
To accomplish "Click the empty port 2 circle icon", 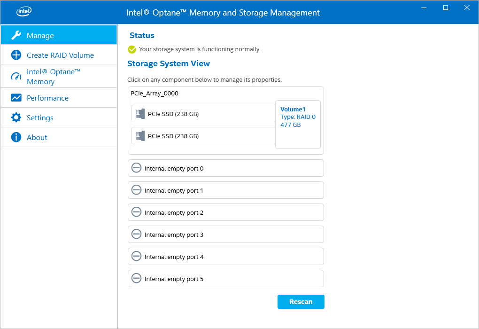I will coord(136,211).
